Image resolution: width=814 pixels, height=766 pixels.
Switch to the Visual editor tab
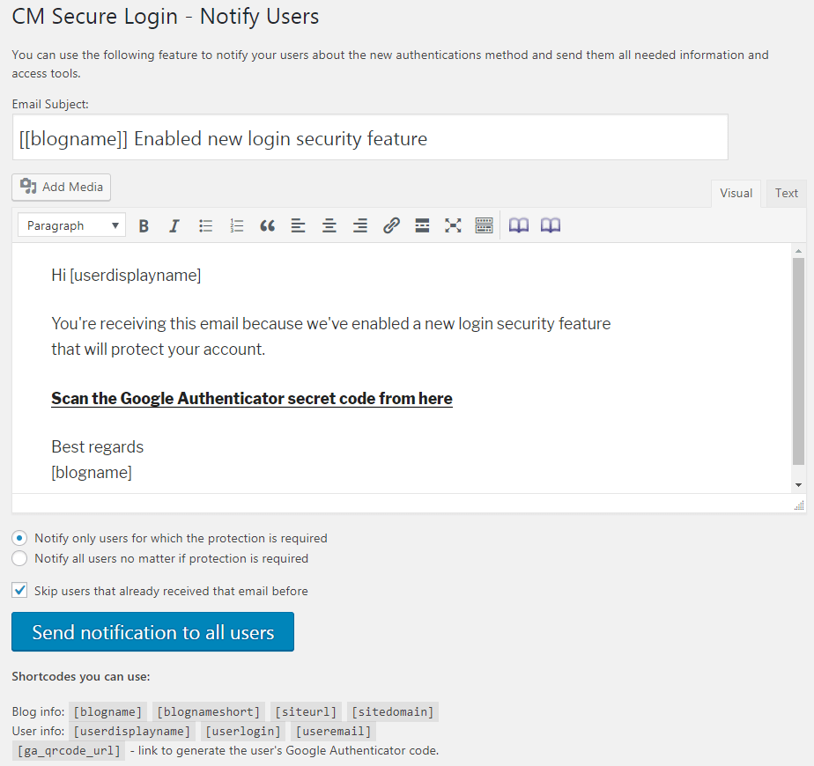736,194
